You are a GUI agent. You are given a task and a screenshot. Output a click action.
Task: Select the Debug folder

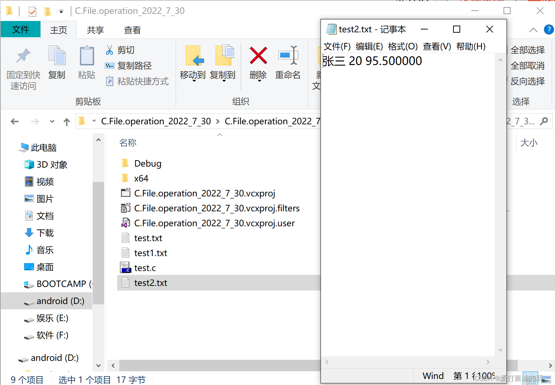[x=141, y=163]
